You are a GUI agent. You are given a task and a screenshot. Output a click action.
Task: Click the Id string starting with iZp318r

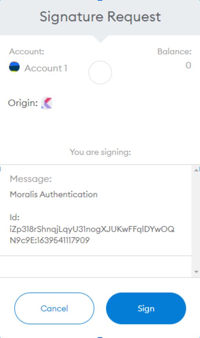coord(92,229)
